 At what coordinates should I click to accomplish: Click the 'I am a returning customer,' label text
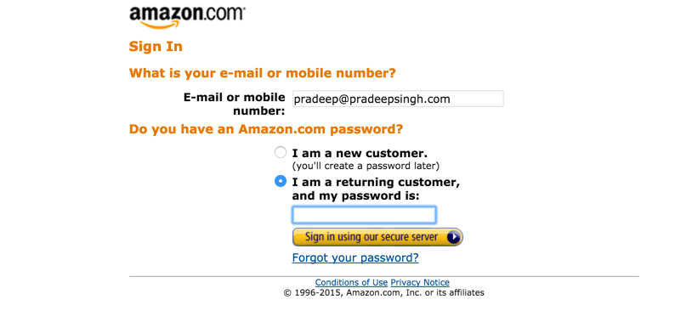click(376, 182)
